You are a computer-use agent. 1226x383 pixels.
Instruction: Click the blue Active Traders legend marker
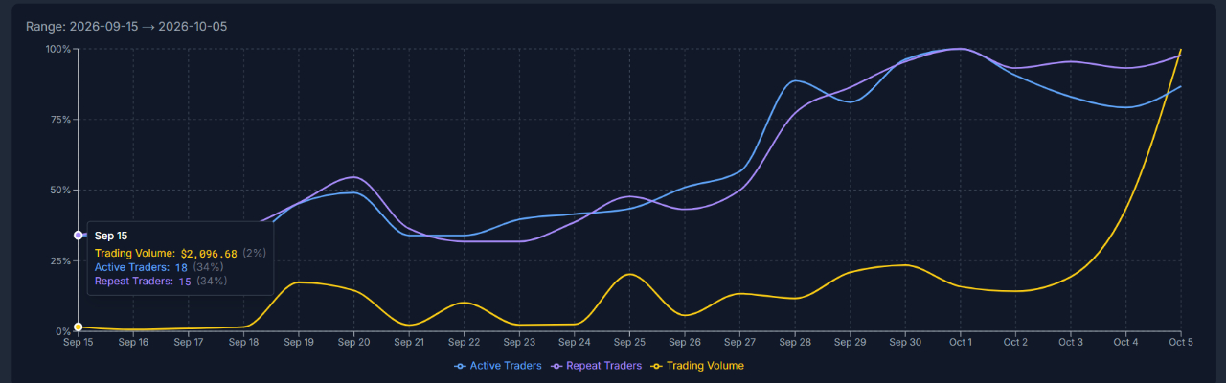click(461, 366)
